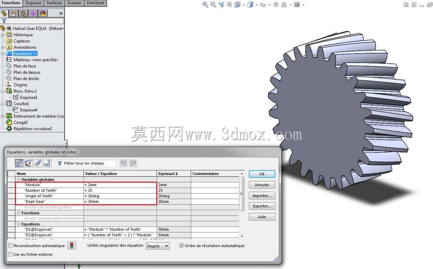Collapse the Boss.-Extru.1 tree node
433x269 pixels.
tap(3, 91)
